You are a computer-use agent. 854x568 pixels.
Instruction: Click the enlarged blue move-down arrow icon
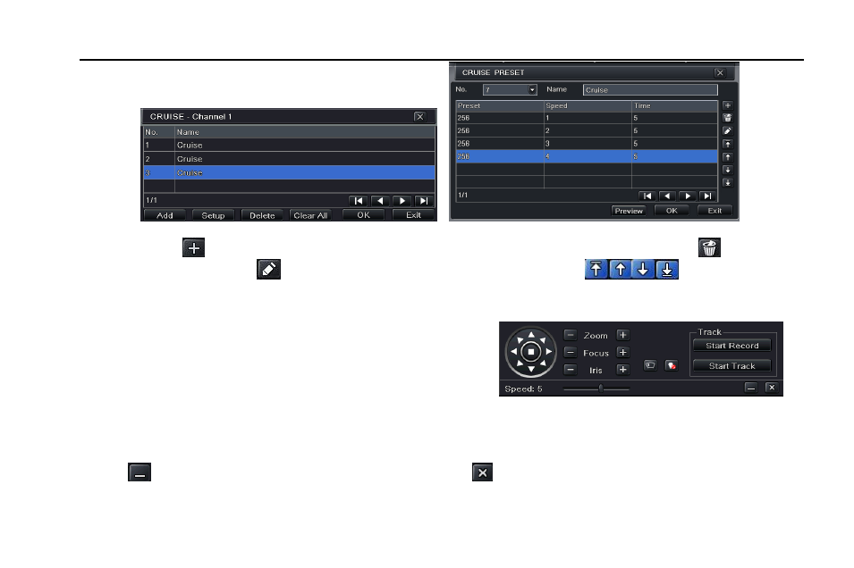643,270
